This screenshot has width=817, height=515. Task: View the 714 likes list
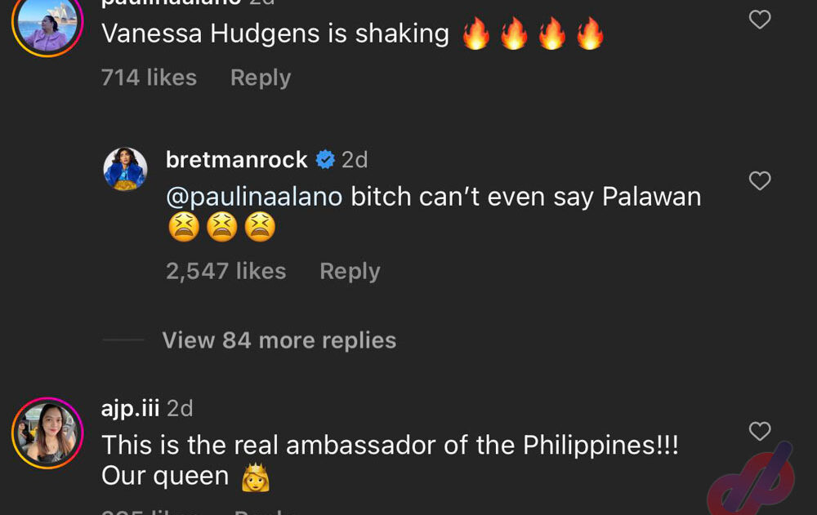pyautogui.click(x=149, y=78)
